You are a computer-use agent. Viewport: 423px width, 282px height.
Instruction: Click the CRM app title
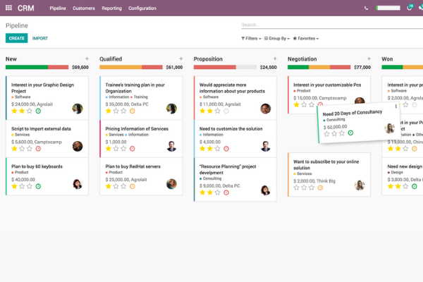(x=26, y=8)
